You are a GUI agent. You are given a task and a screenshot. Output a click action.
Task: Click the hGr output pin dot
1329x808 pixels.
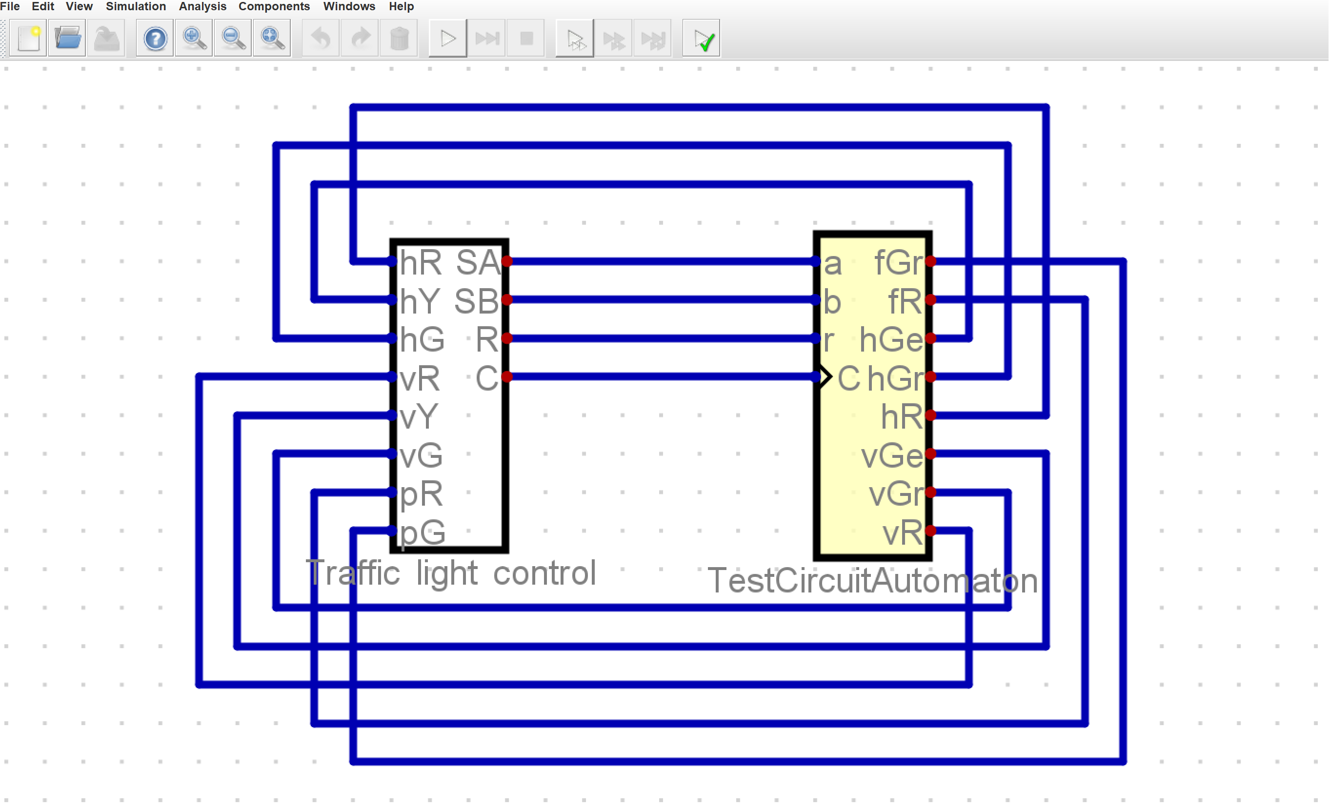(x=930, y=377)
